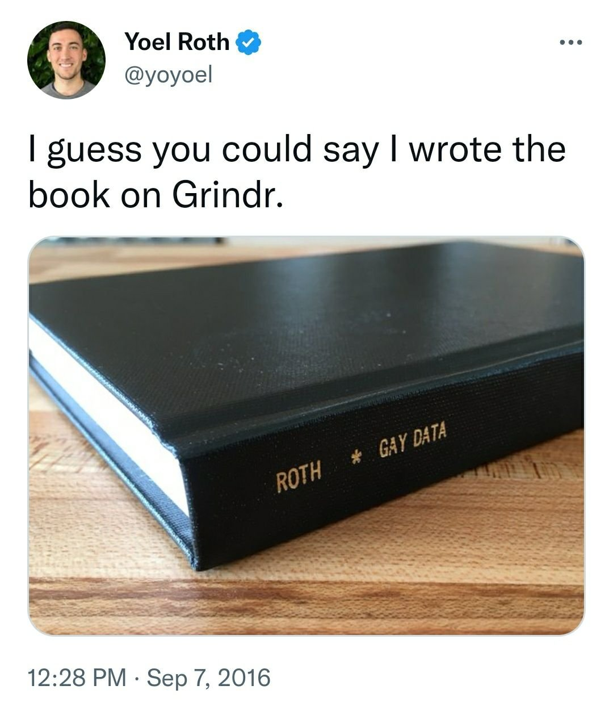
Task: Click the GAY DATA lettering on spine
Action: 413,442
